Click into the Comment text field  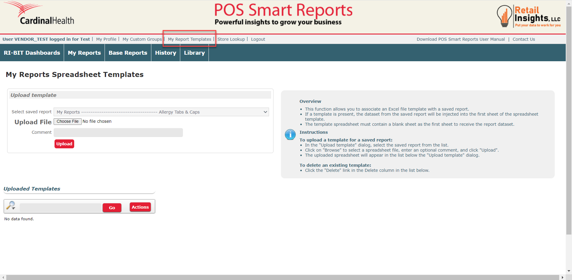118,133
